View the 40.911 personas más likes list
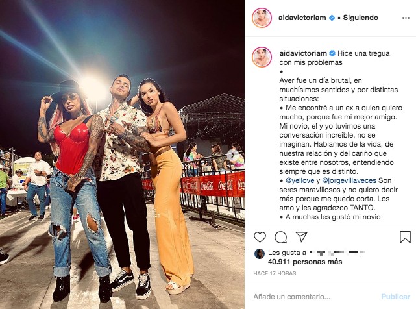The height and width of the screenshot is (309, 416). point(305,262)
